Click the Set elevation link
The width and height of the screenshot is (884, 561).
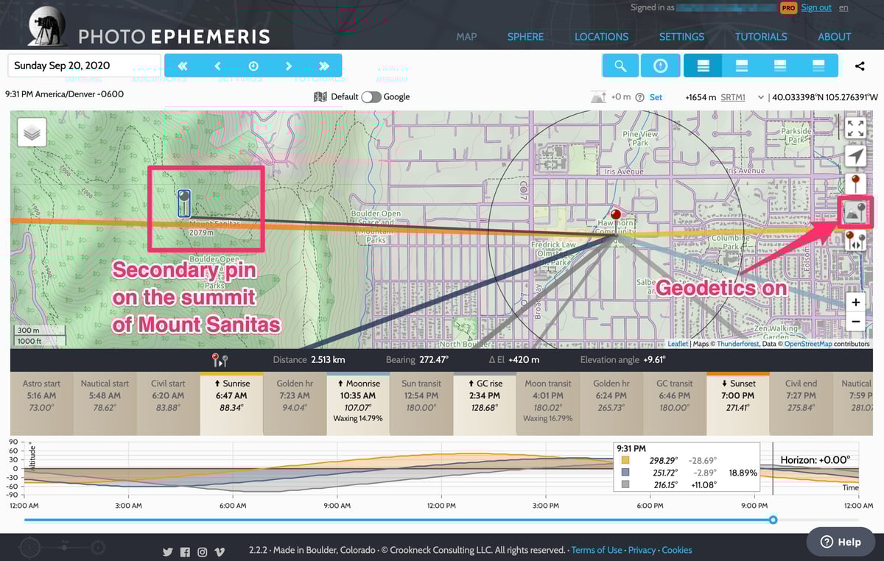pyautogui.click(x=656, y=97)
